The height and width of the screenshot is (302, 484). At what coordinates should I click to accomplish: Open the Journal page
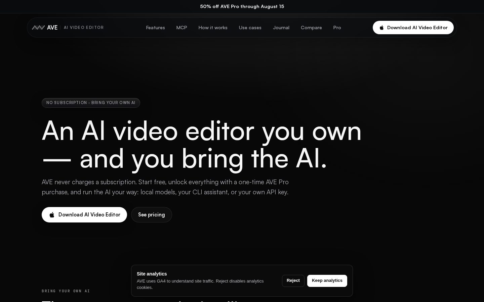281,28
